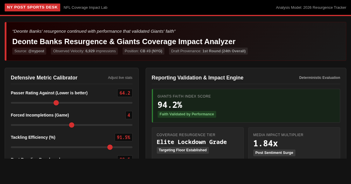Click the Adjust live stats label
The width and height of the screenshot is (351, 184).
[120, 78]
